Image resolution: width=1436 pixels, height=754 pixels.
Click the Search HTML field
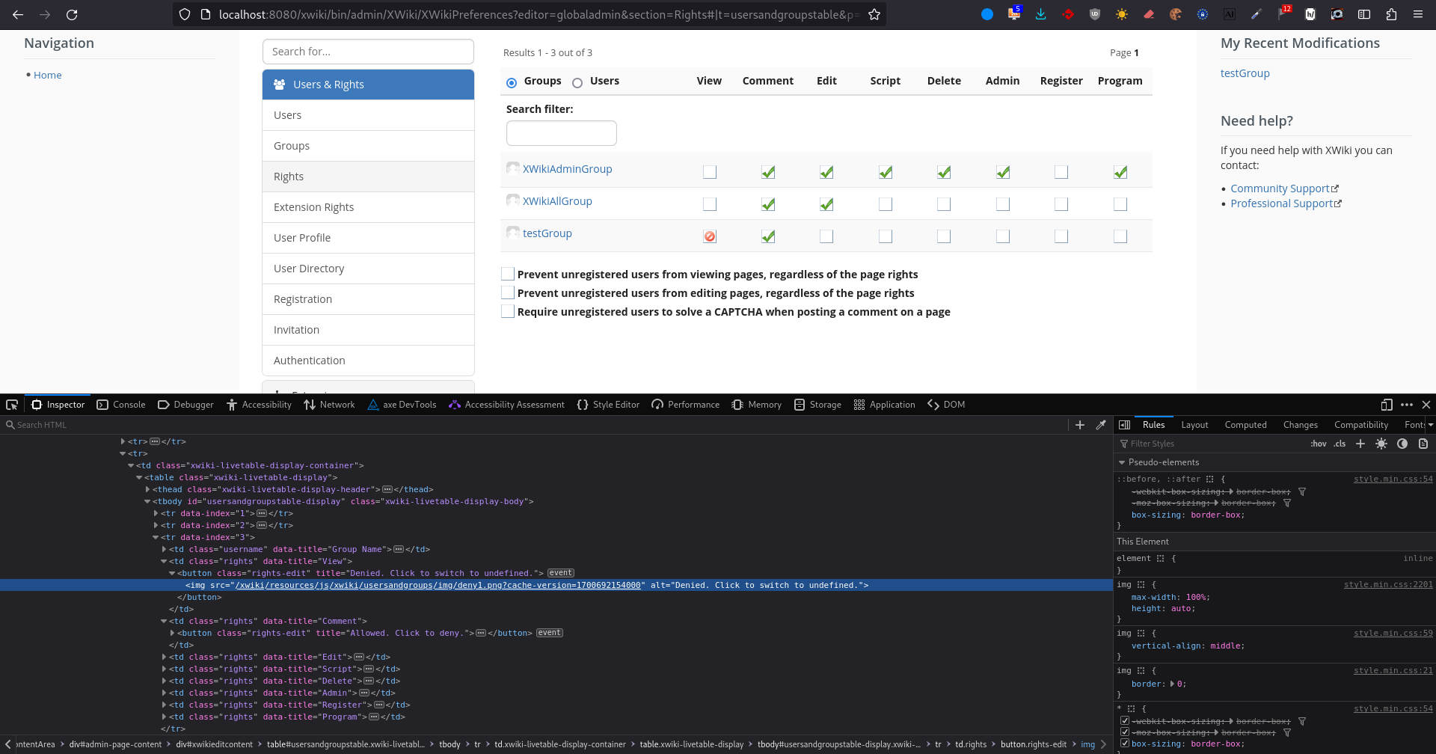tap(535, 425)
